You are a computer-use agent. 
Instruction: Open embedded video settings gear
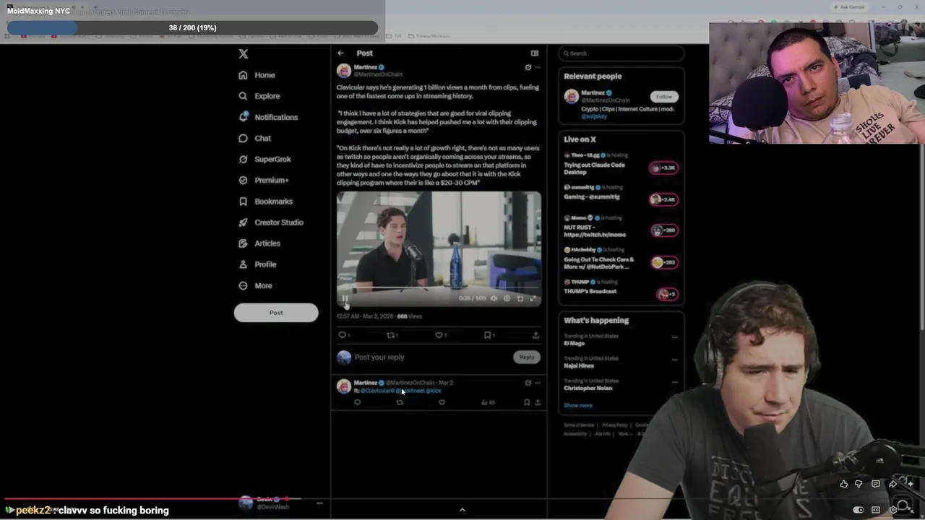click(507, 298)
